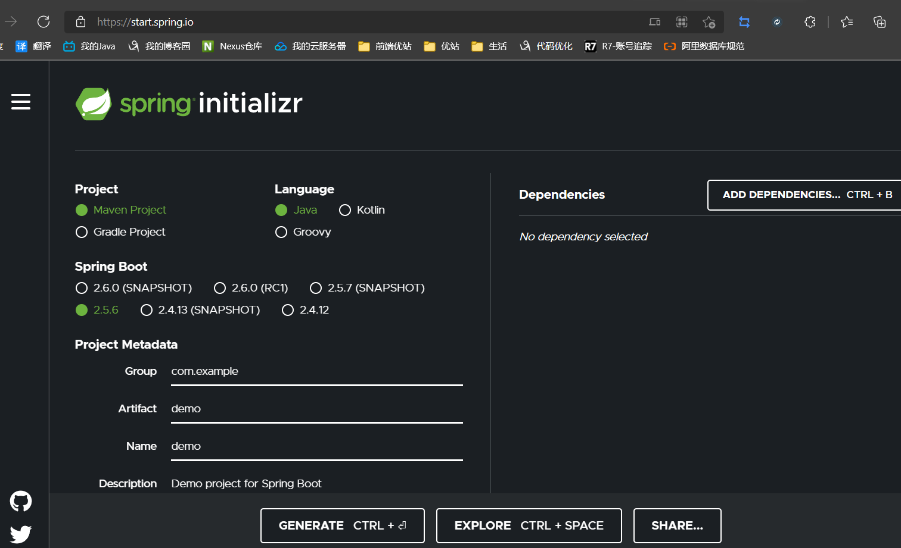Screen dimensions: 901x548
Task: Open the 代码优化 bookmark
Action: pyautogui.click(x=546, y=46)
